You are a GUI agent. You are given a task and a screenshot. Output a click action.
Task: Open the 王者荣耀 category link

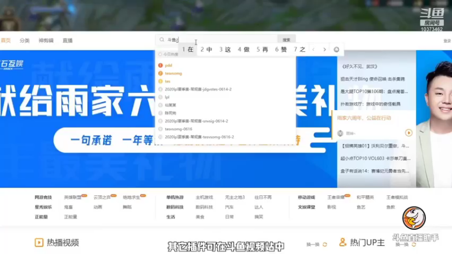pyautogui.click(x=336, y=197)
